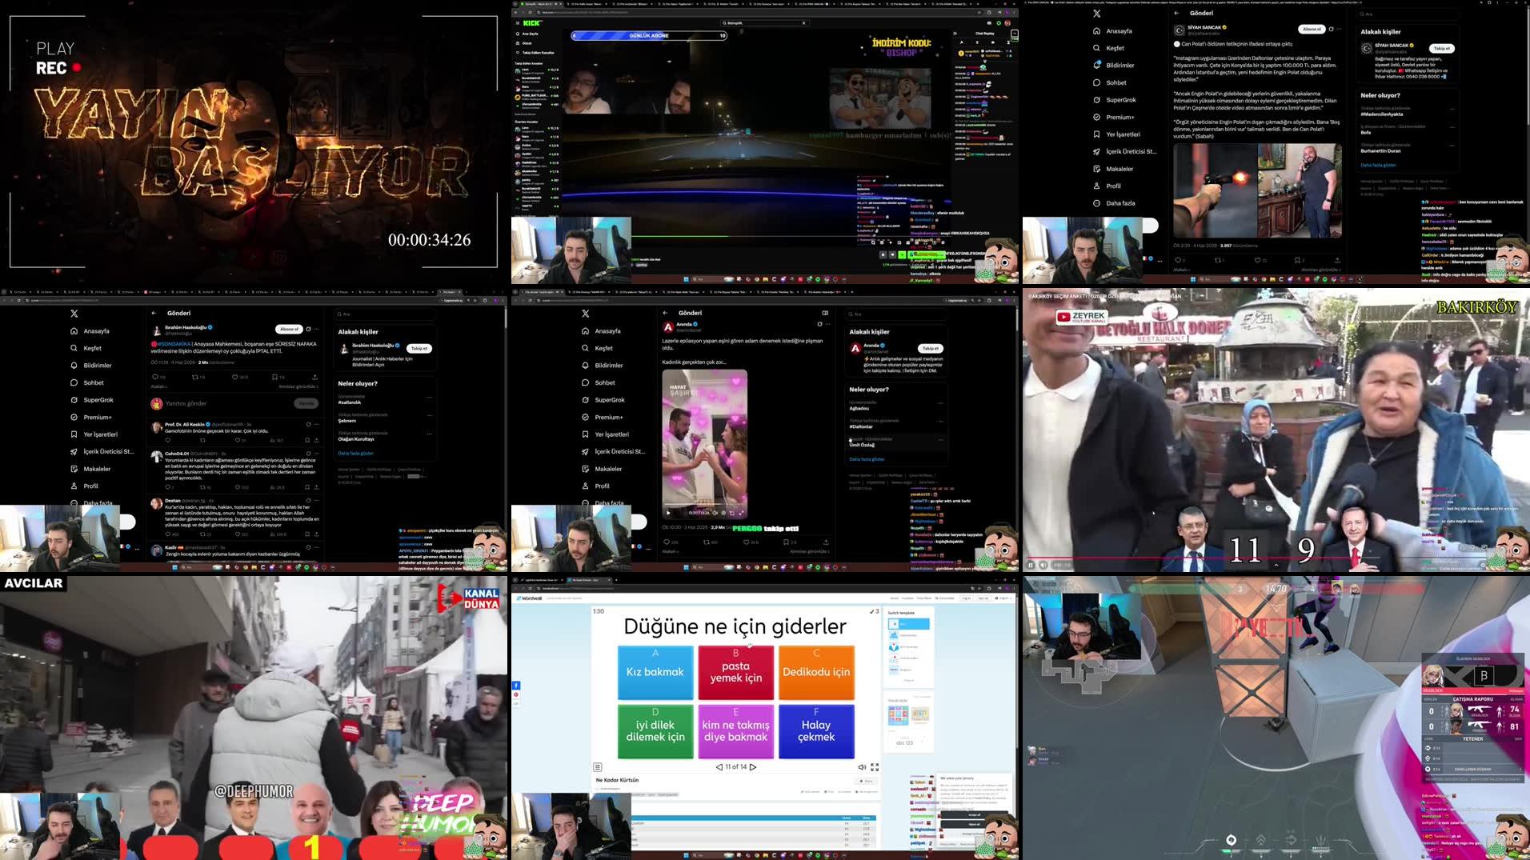
Task: Open options for the #sallandık trend
Action: pos(430,398)
